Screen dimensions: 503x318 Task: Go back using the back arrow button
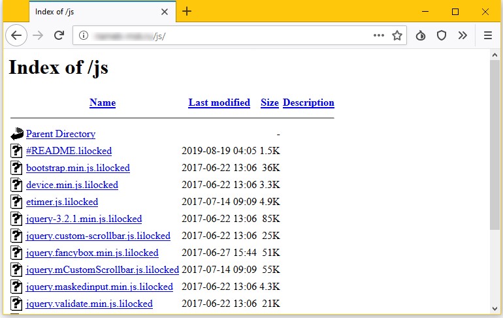(x=16, y=35)
